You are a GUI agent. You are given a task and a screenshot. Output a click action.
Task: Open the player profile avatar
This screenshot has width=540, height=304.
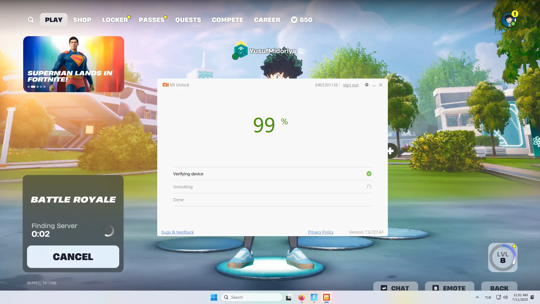click(x=509, y=20)
